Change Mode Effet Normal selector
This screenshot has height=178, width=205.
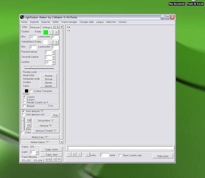coord(49,75)
